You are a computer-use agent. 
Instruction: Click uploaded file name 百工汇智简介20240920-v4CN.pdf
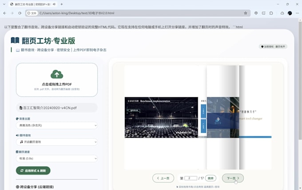tap(50, 108)
